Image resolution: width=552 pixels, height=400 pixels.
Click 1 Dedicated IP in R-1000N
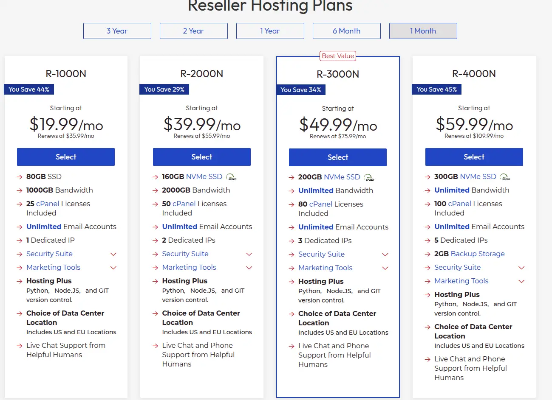(51, 240)
